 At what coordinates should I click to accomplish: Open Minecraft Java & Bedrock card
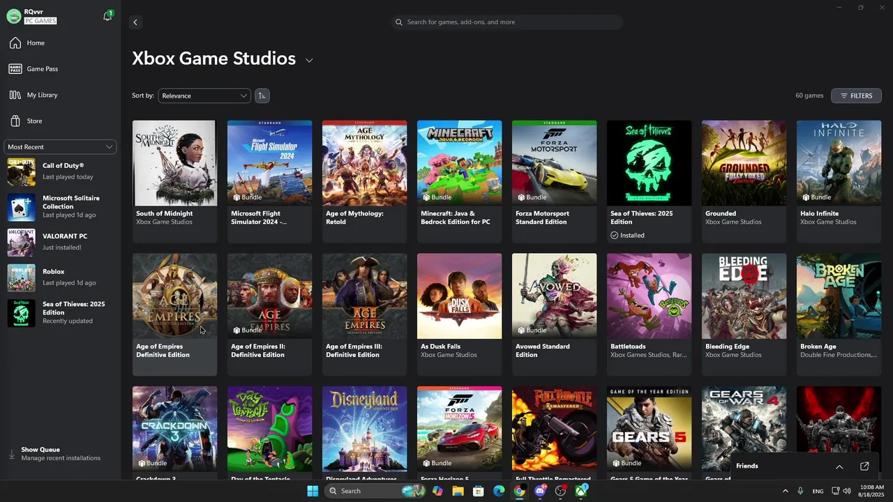(459, 181)
